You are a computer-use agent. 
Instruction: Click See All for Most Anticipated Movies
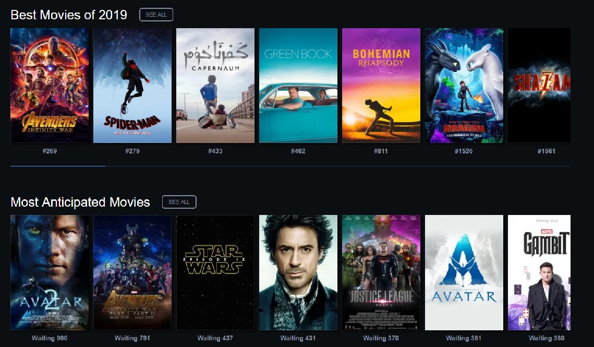tap(179, 202)
